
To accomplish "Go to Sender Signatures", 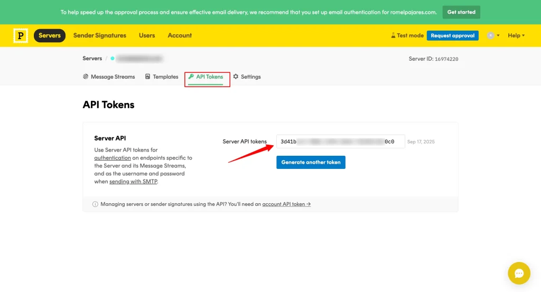I will 99,35.
